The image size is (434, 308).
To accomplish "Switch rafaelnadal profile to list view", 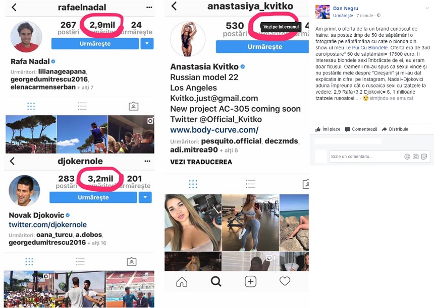I will pos(82,106).
